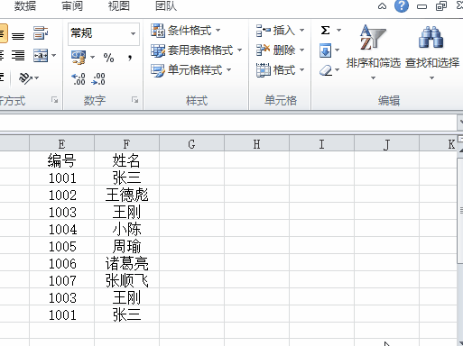Select the cell containing 1002
Viewport: 463px width, 346px height.
[x=61, y=195]
